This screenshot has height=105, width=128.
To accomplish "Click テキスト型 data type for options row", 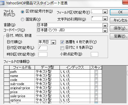I will [x=47, y=100].
